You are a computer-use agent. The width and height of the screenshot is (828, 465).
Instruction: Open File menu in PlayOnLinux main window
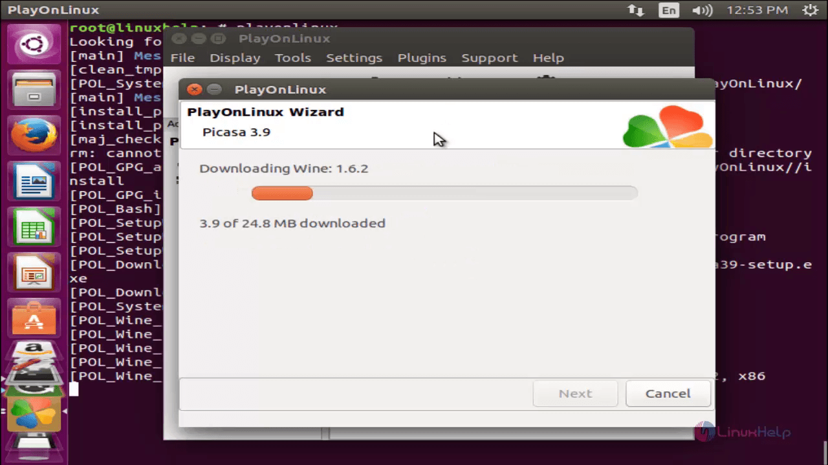click(x=182, y=57)
